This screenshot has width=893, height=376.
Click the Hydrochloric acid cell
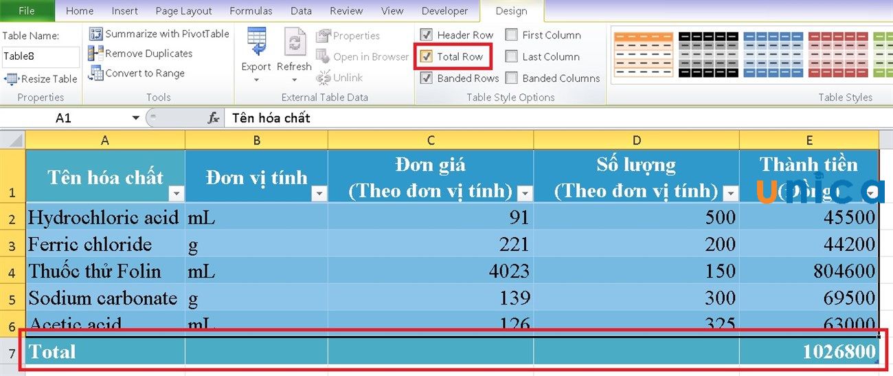105,217
